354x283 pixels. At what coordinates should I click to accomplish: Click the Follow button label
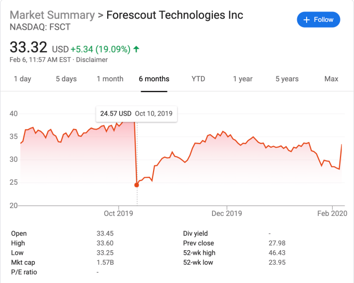coord(323,20)
